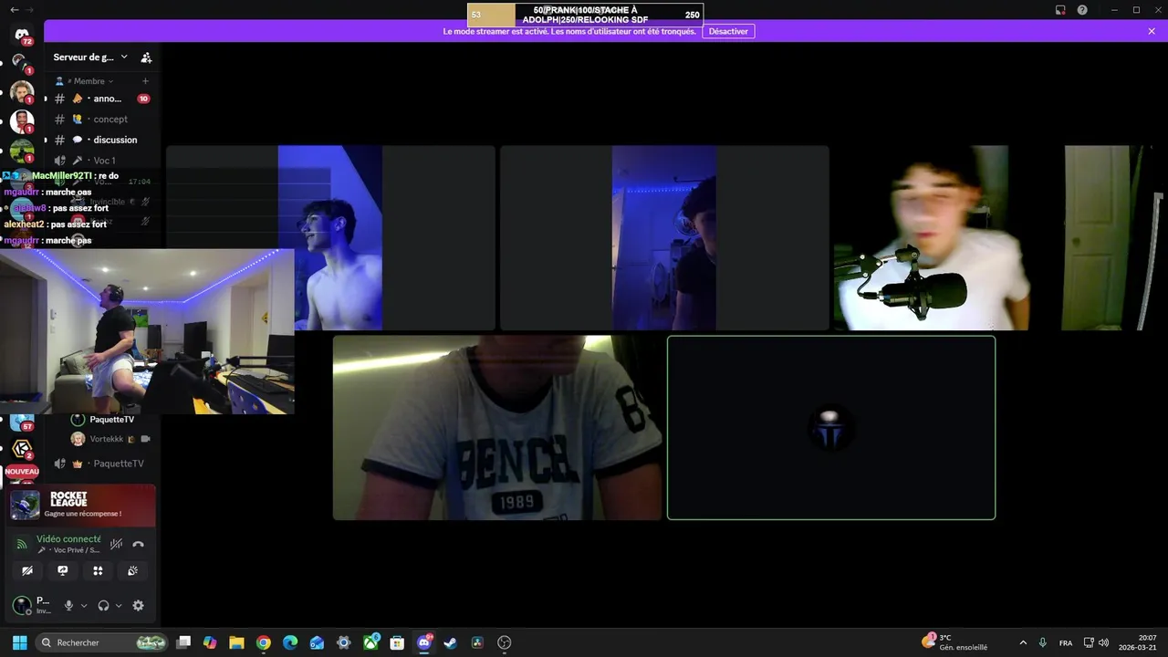
Task: Focus shirtless man video tile
Action: point(330,237)
